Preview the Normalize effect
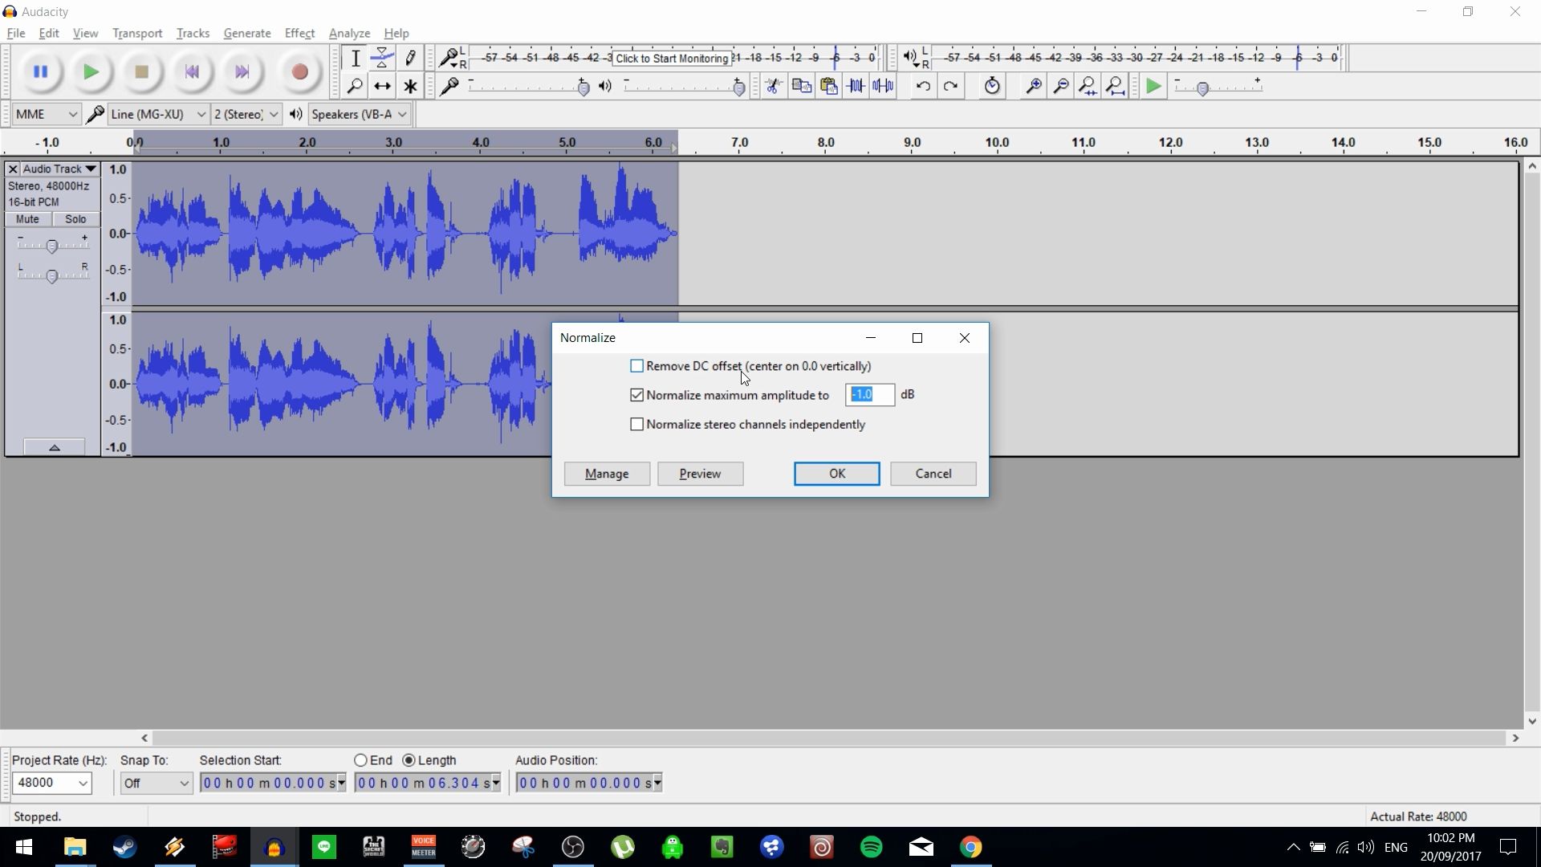The height and width of the screenshot is (867, 1541). pos(700,474)
